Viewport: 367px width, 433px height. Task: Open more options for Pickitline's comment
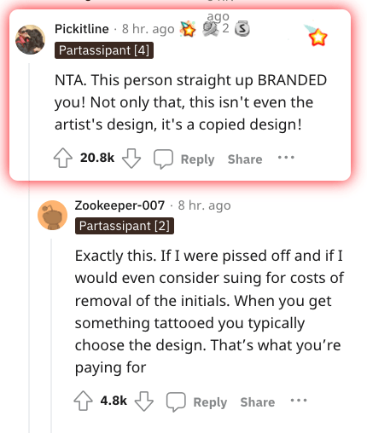point(286,157)
